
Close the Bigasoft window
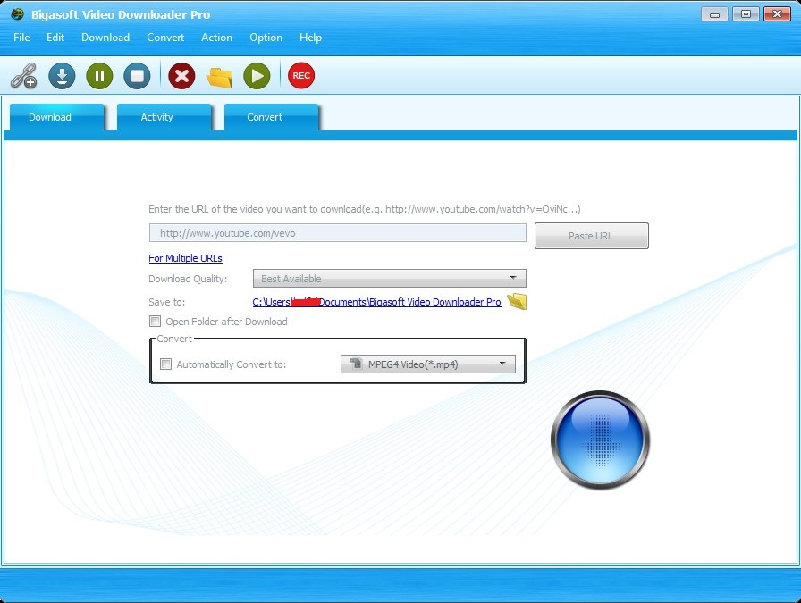[x=777, y=13]
